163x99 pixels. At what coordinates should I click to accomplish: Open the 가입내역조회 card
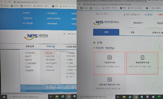[x=110, y=63]
